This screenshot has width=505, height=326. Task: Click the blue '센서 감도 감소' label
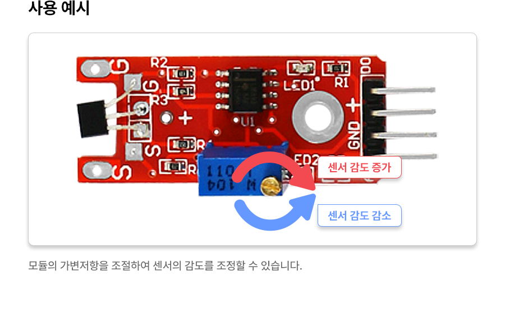click(360, 215)
